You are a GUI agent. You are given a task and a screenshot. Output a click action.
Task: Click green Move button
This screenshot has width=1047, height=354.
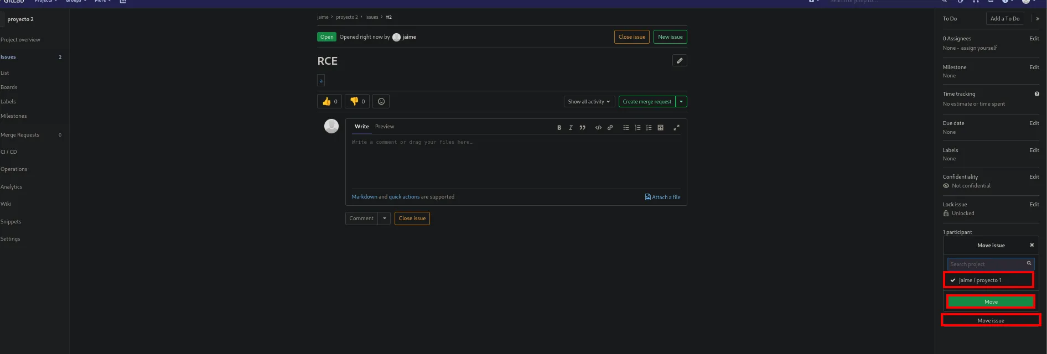991,301
